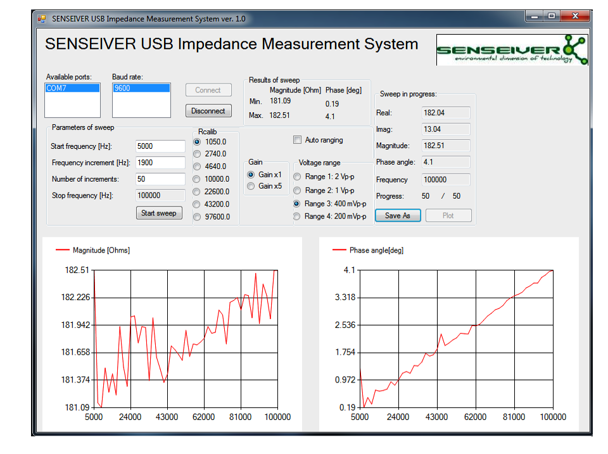
Task: Enable the Auto ranging checkbox
Action: [298, 140]
